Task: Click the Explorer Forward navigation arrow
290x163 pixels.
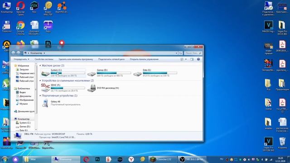Action: tap(18, 53)
